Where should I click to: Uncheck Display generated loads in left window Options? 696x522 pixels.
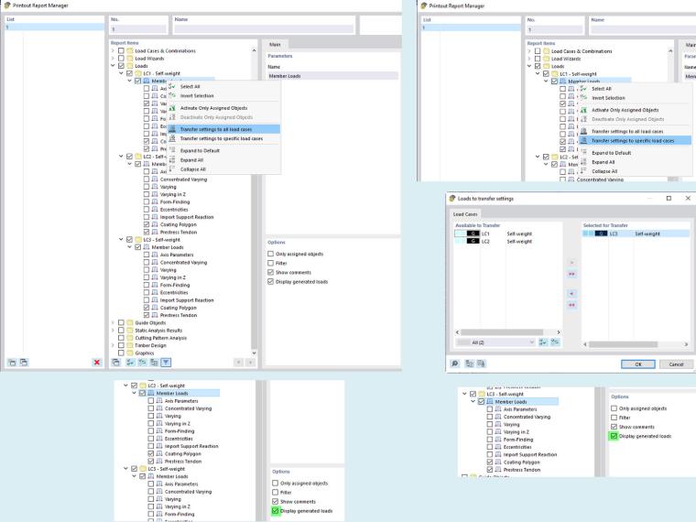(x=271, y=282)
